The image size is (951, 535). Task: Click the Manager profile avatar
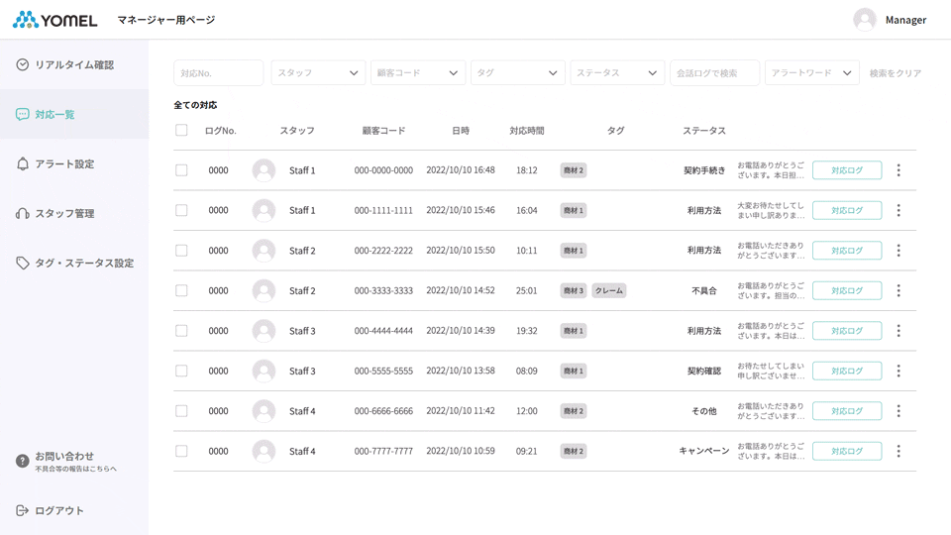click(x=865, y=20)
